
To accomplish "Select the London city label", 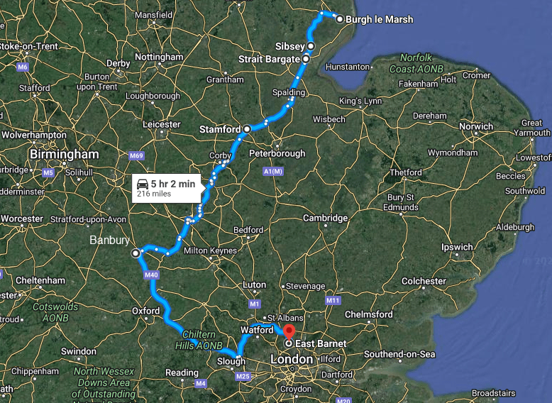I will click(x=292, y=359).
